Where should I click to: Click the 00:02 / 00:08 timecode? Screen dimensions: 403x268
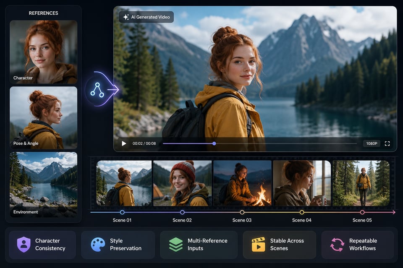click(144, 143)
